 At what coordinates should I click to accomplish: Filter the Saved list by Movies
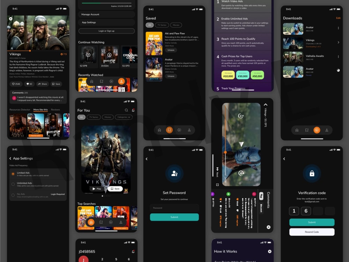point(176,25)
